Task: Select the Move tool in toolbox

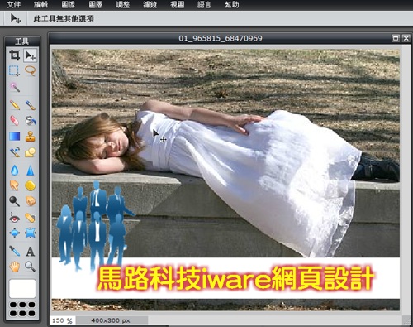Action: [x=30, y=55]
